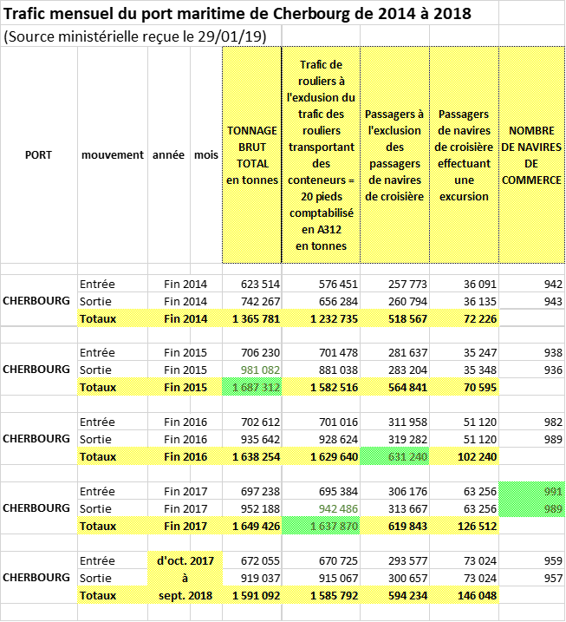Image resolution: width=566 pixels, height=622 pixels.
Task: Select total cell 1 582 516
Action: [321, 387]
